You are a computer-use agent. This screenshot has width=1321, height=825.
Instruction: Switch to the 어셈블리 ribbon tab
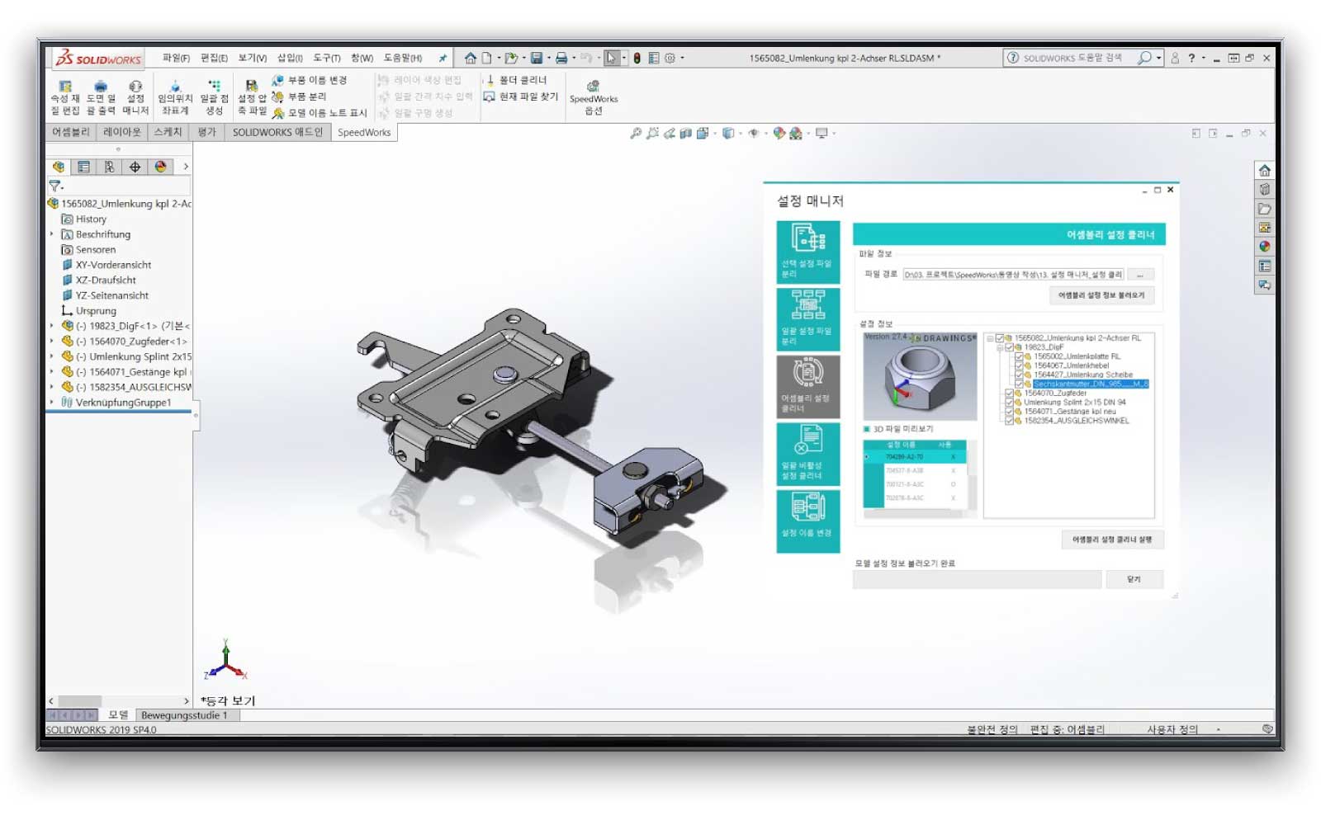tap(71, 132)
